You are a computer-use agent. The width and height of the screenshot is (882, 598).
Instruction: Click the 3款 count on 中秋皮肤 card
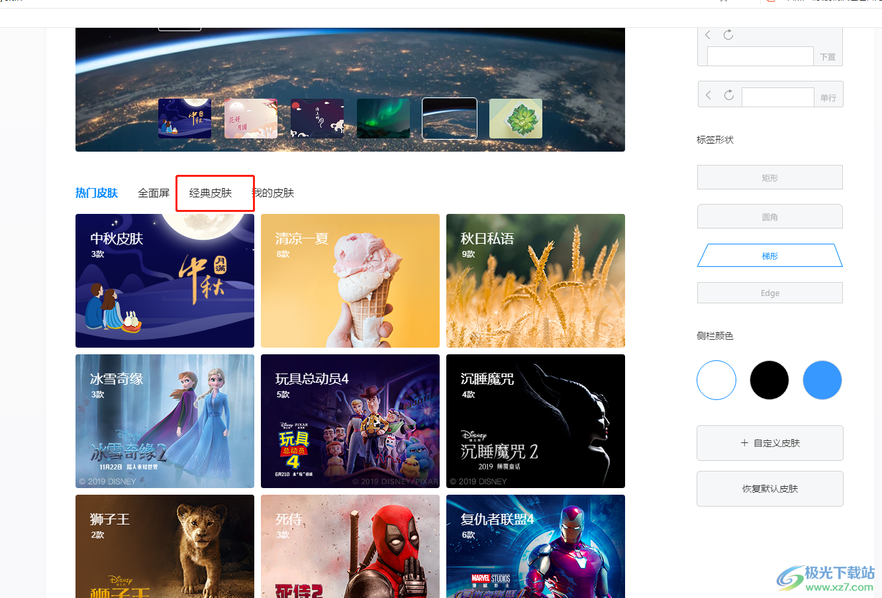[x=98, y=254]
